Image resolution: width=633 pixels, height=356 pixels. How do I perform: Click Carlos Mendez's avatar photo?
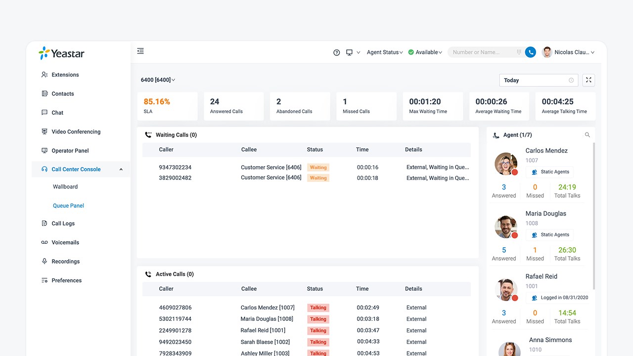point(506,164)
